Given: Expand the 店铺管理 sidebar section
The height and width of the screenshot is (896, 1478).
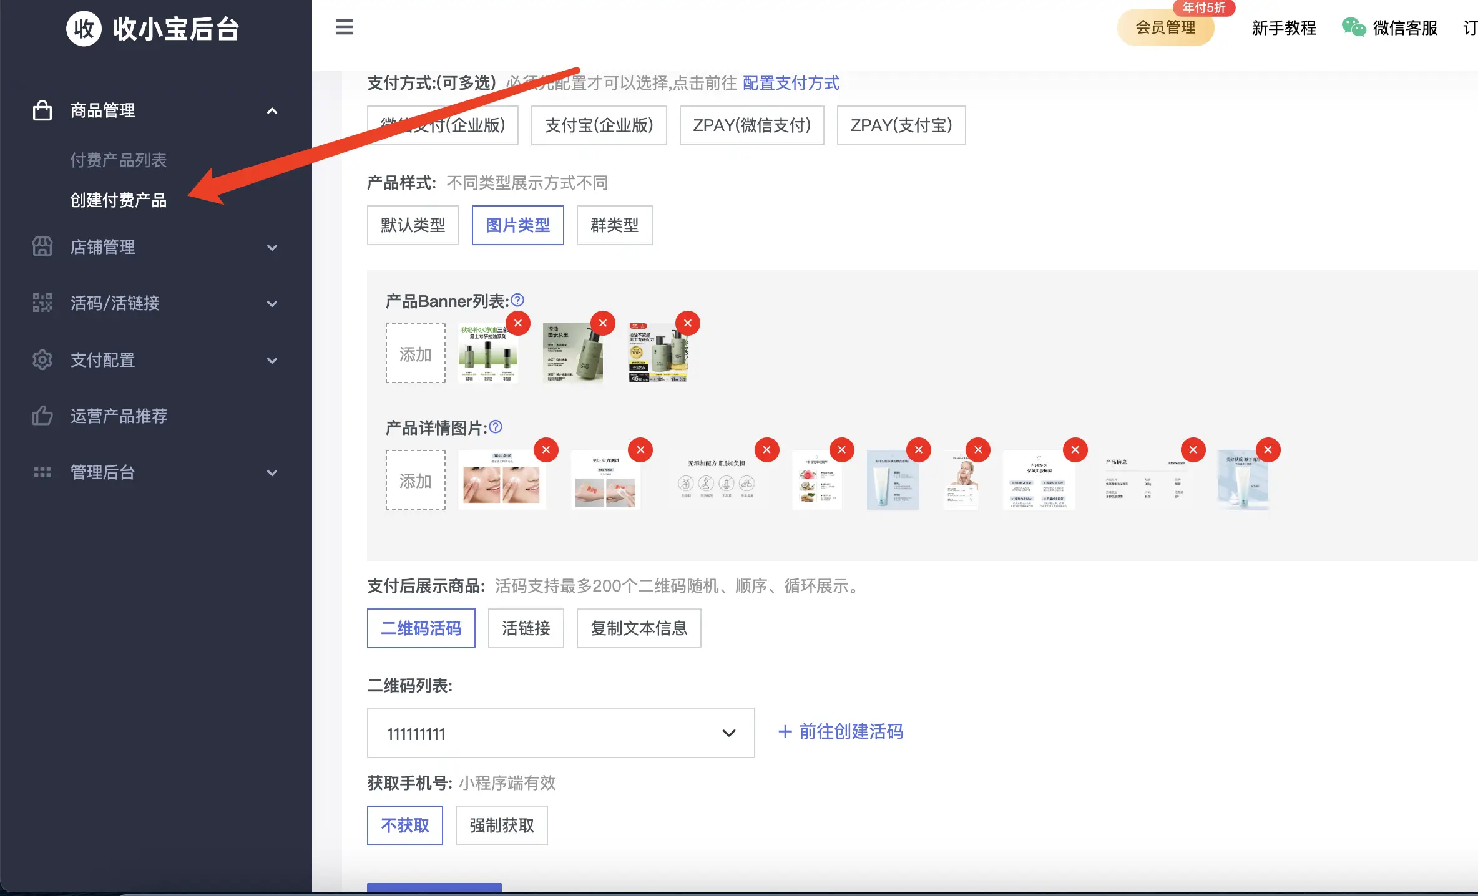Looking at the screenshot, I should point(272,248).
